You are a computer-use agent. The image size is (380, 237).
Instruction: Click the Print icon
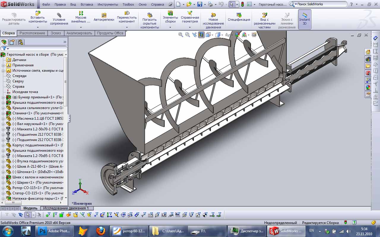(210, 4)
